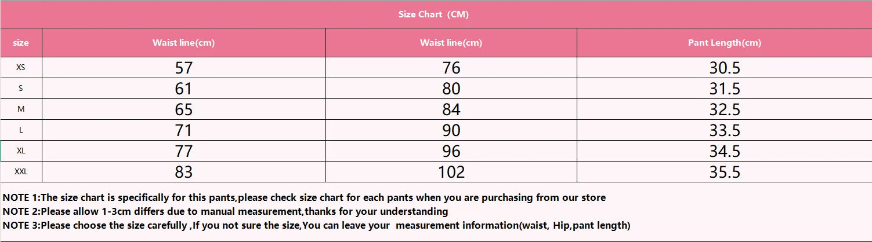Click the cell showing 102

[x=451, y=172]
